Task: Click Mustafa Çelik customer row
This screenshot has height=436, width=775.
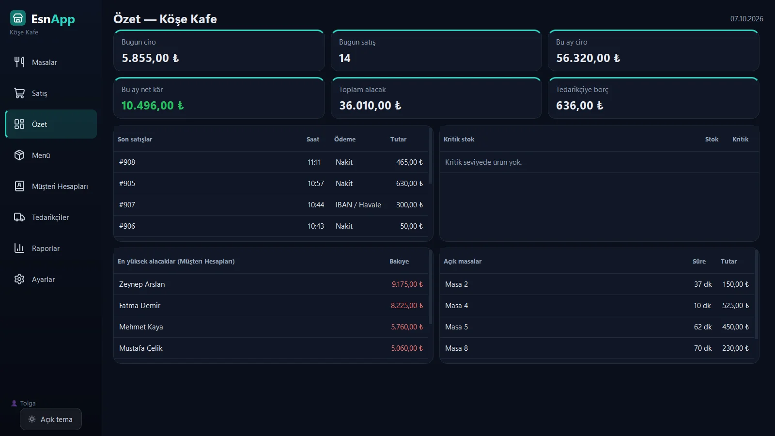Action: tap(271, 348)
